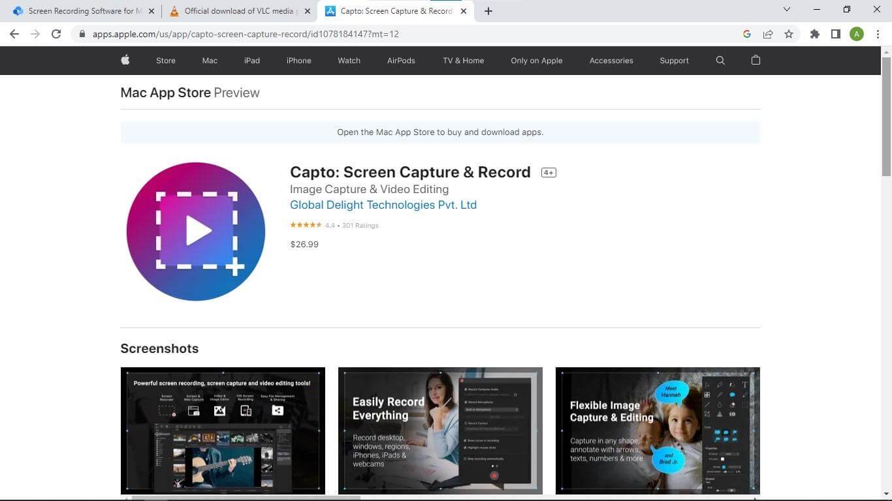This screenshot has width=892, height=501.
Task: Select "Mac" in the Apple navigation
Action: pos(209,60)
